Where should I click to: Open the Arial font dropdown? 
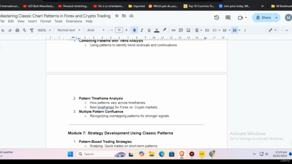[96, 30]
